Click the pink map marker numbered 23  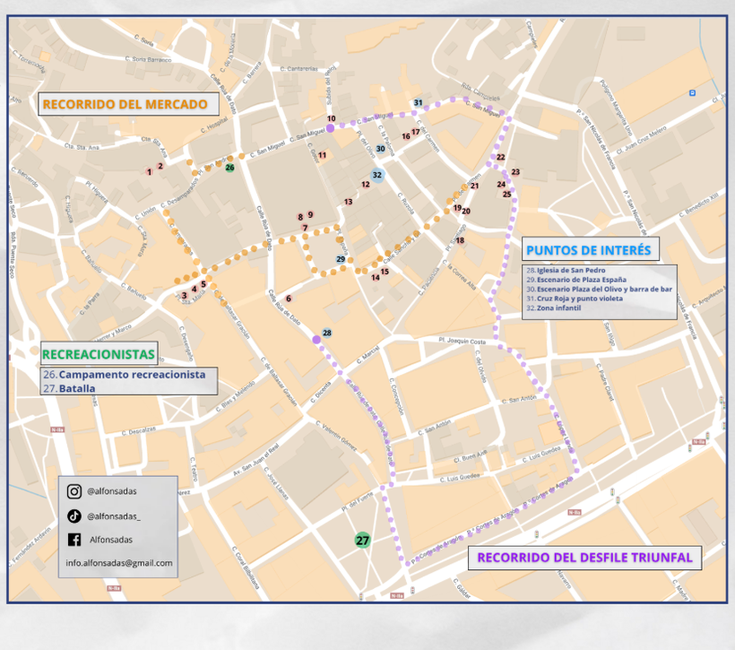tap(515, 172)
